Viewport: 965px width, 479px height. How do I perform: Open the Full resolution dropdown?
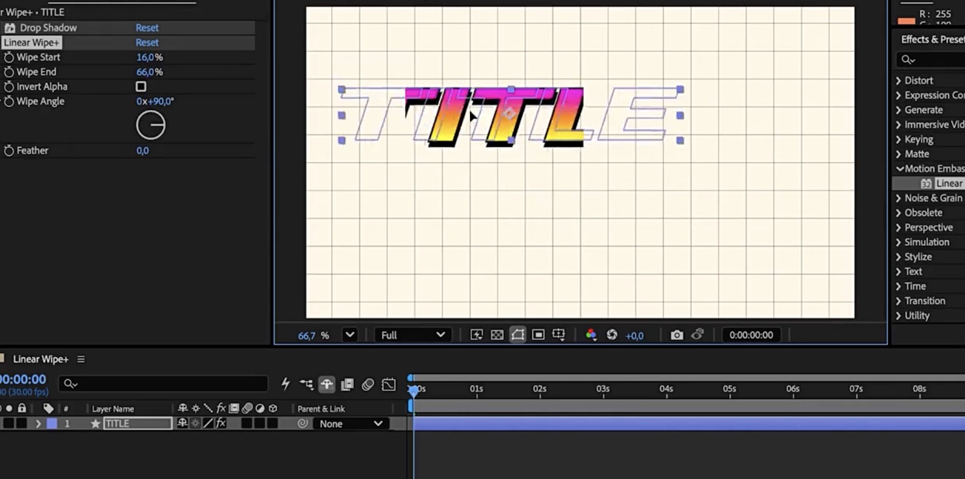click(413, 335)
